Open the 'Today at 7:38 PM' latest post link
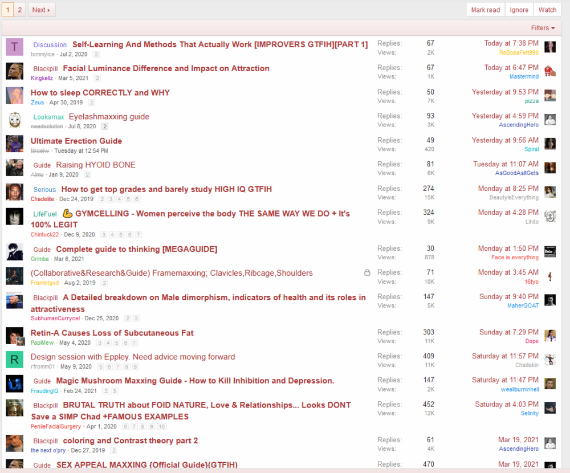This screenshot has height=473, width=570. 511,43
